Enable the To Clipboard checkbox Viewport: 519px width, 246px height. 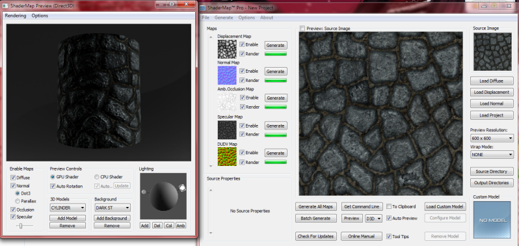[x=389, y=206]
